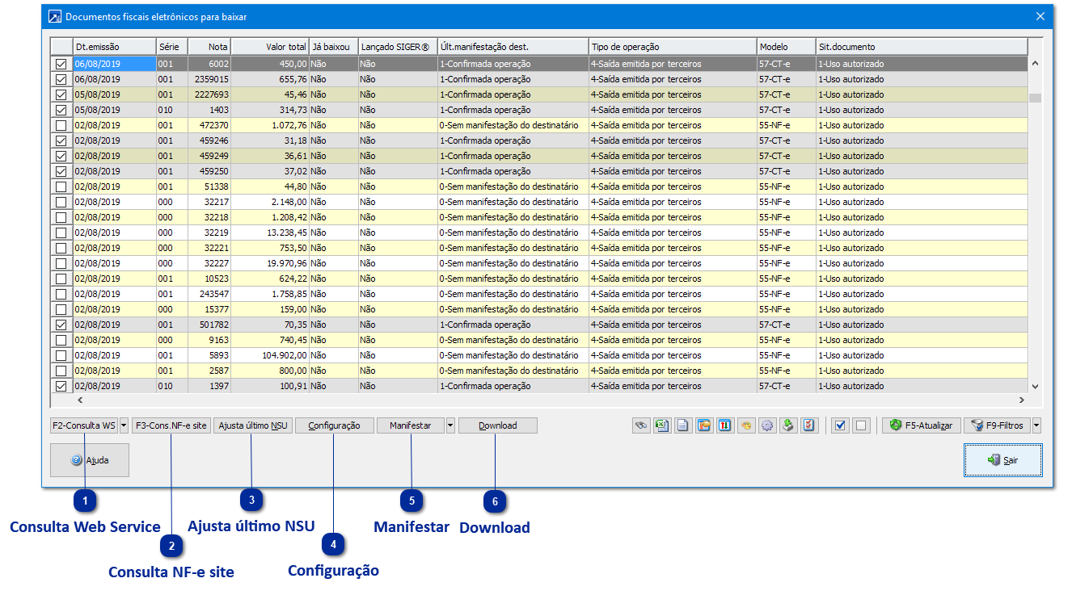
Task: Uncheck the row for nota 6002
Action: (61, 64)
